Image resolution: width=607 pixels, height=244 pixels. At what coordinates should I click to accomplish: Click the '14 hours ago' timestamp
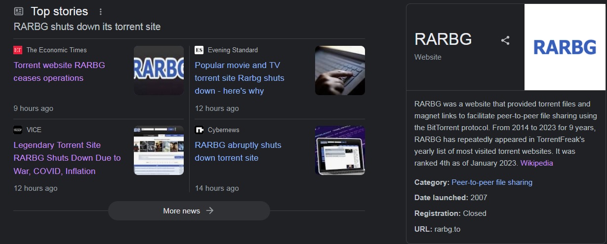[217, 188]
